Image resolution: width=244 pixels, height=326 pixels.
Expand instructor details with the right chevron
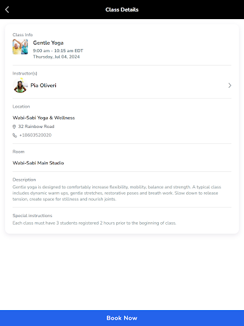(x=229, y=85)
